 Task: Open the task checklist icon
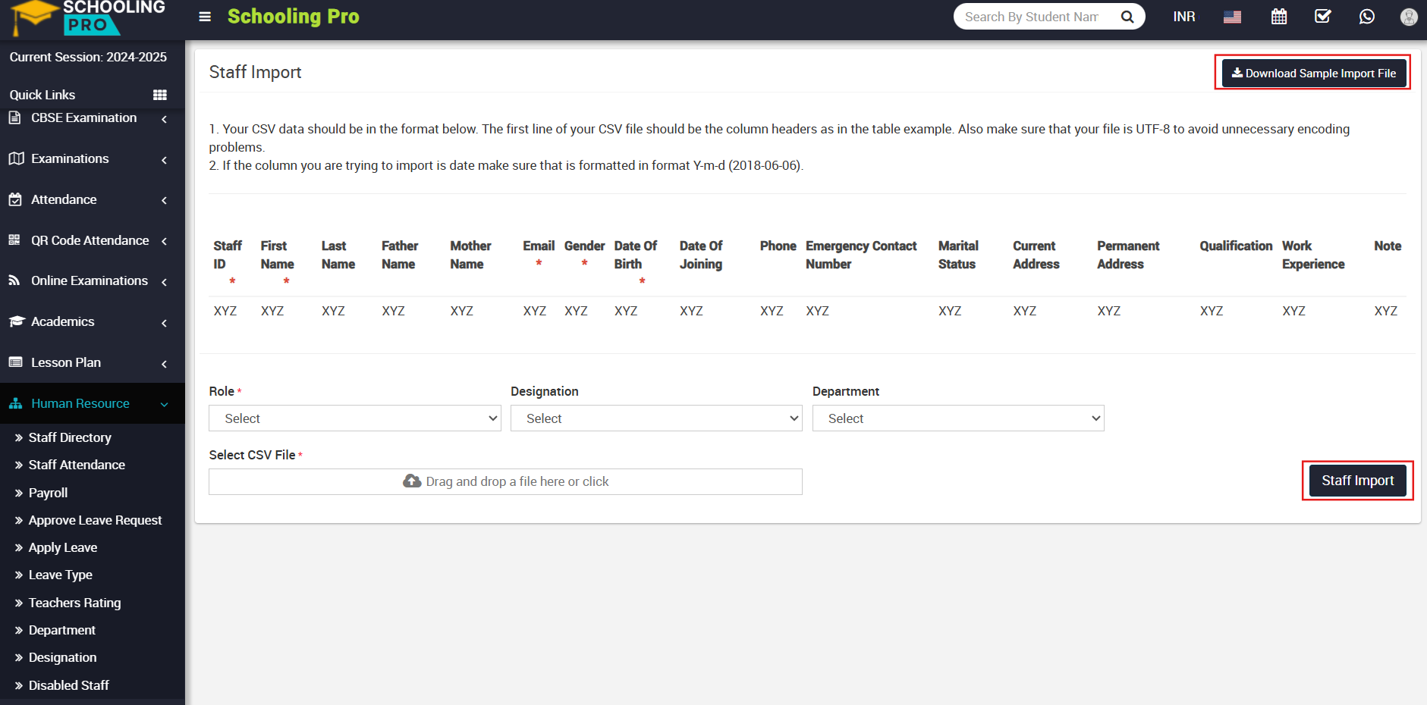[1322, 17]
